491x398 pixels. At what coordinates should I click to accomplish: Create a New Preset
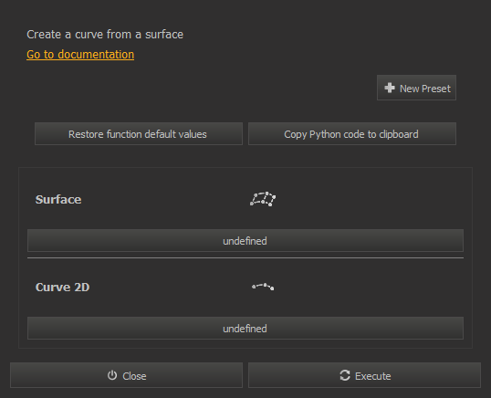tap(416, 88)
